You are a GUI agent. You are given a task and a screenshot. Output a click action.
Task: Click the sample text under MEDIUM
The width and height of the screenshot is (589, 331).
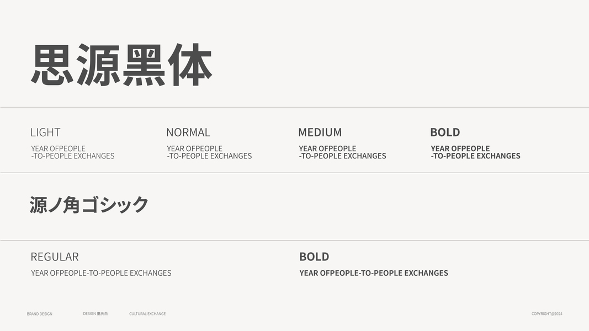coord(342,152)
